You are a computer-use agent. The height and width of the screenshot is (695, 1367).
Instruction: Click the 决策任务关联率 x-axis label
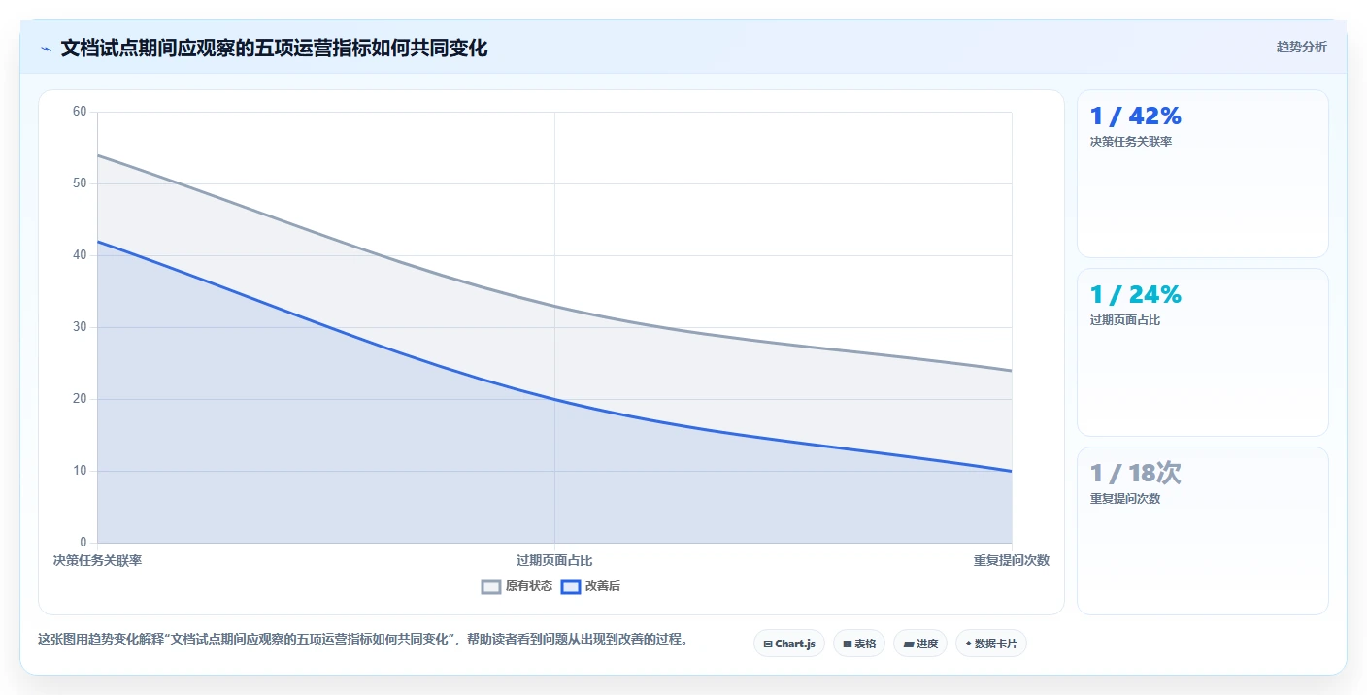[x=97, y=561]
